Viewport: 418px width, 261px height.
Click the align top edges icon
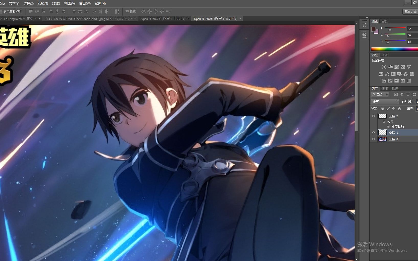point(31,11)
